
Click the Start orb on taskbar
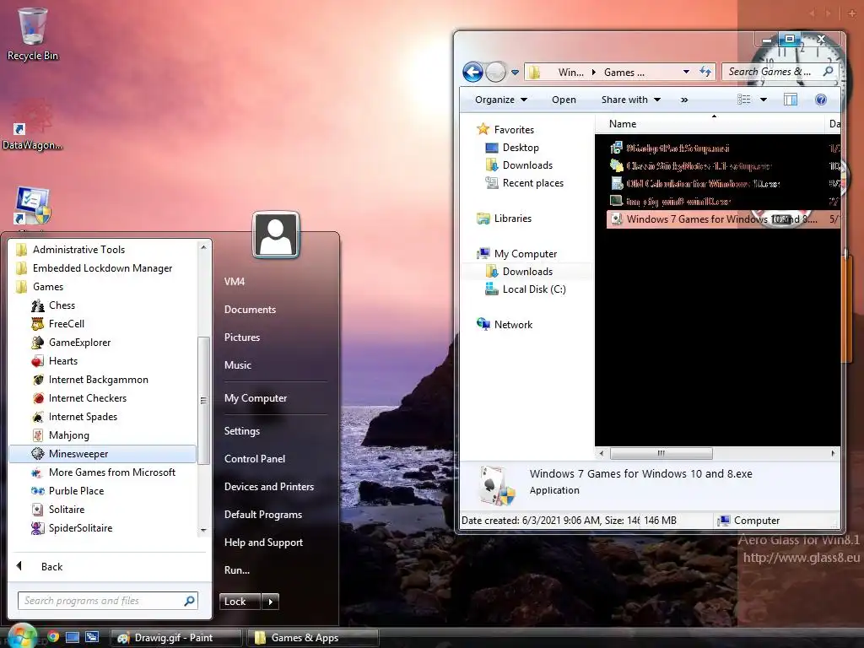22,636
